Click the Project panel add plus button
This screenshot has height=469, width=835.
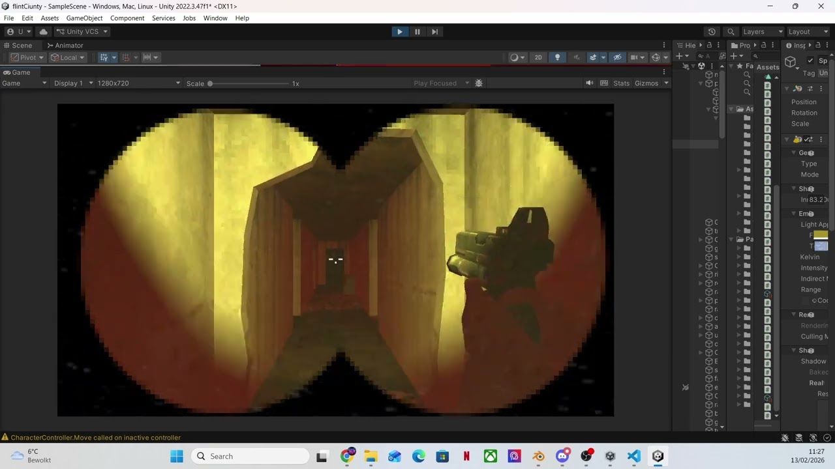733,56
